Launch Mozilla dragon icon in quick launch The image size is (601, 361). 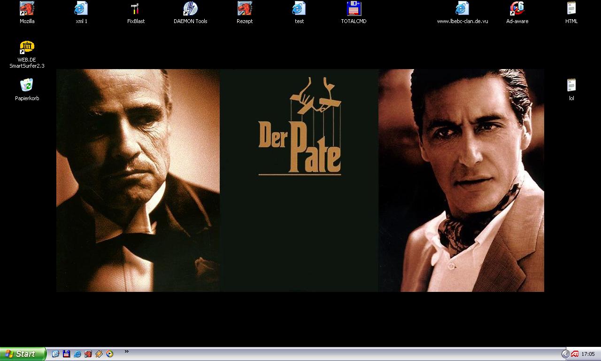pyautogui.click(x=88, y=354)
